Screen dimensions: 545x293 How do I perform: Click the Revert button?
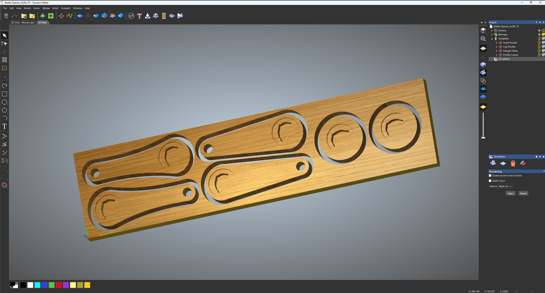point(523,193)
